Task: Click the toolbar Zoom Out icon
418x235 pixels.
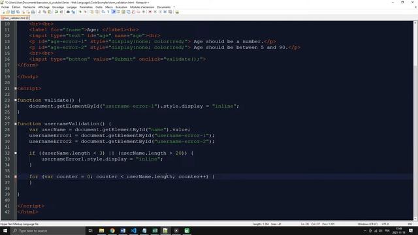Action: pyautogui.click(x=85, y=12)
